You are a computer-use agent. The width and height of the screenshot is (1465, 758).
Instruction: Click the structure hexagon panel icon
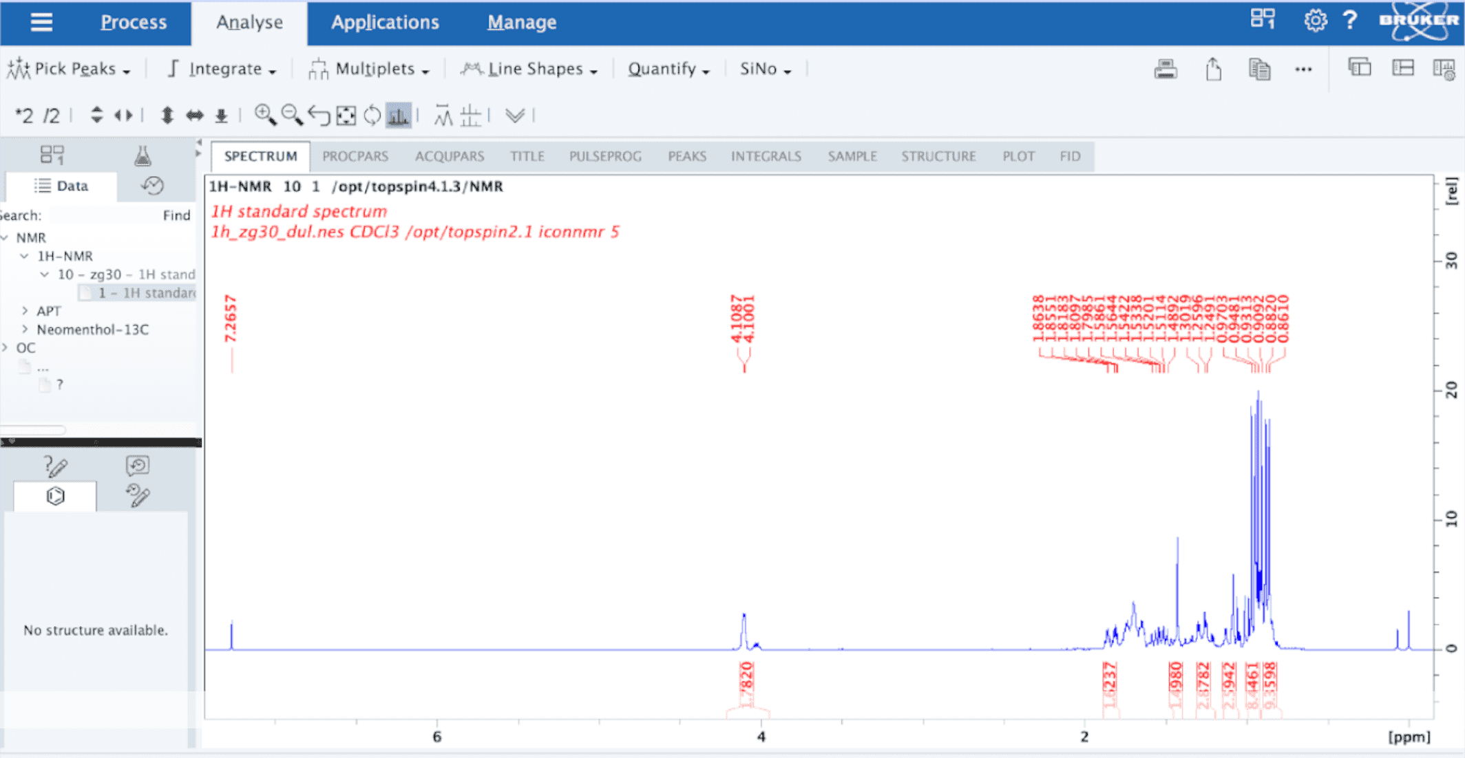tap(55, 496)
